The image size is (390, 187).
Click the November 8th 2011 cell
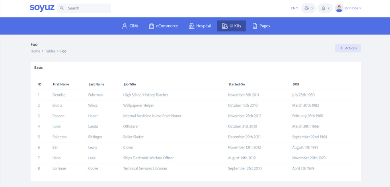[244, 95]
